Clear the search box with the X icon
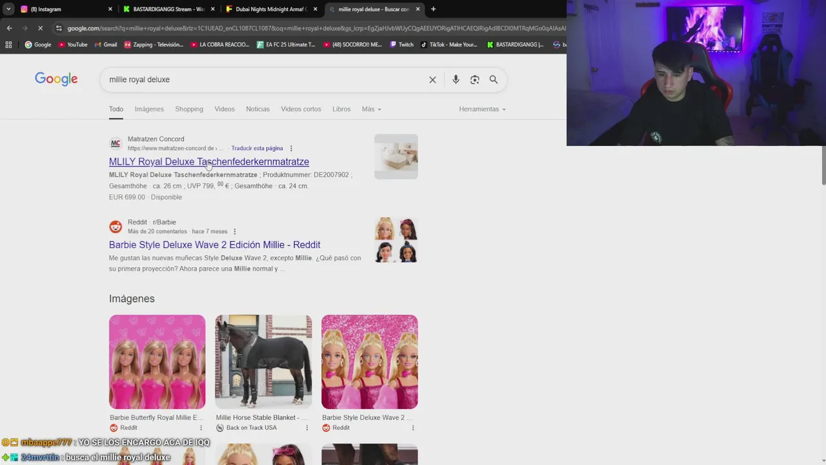826x465 pixels. [432, 79]
